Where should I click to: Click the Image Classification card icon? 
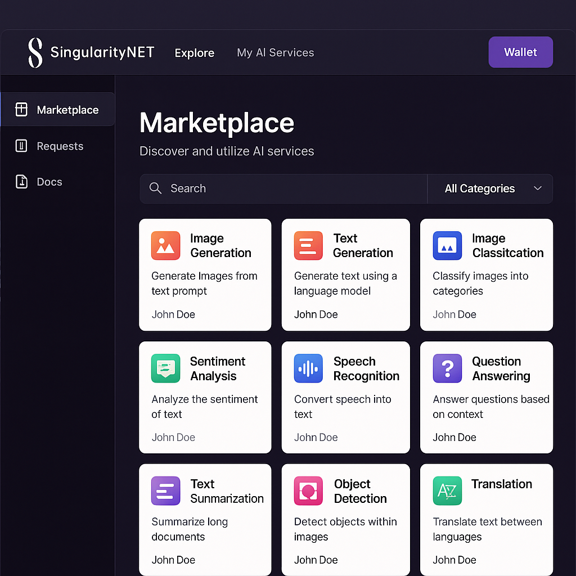447,246
